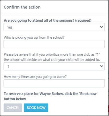Viewport: 109px width, 116px height.
Task: Click the chevron arrow of priority dropdown
Action: point(102,66)
